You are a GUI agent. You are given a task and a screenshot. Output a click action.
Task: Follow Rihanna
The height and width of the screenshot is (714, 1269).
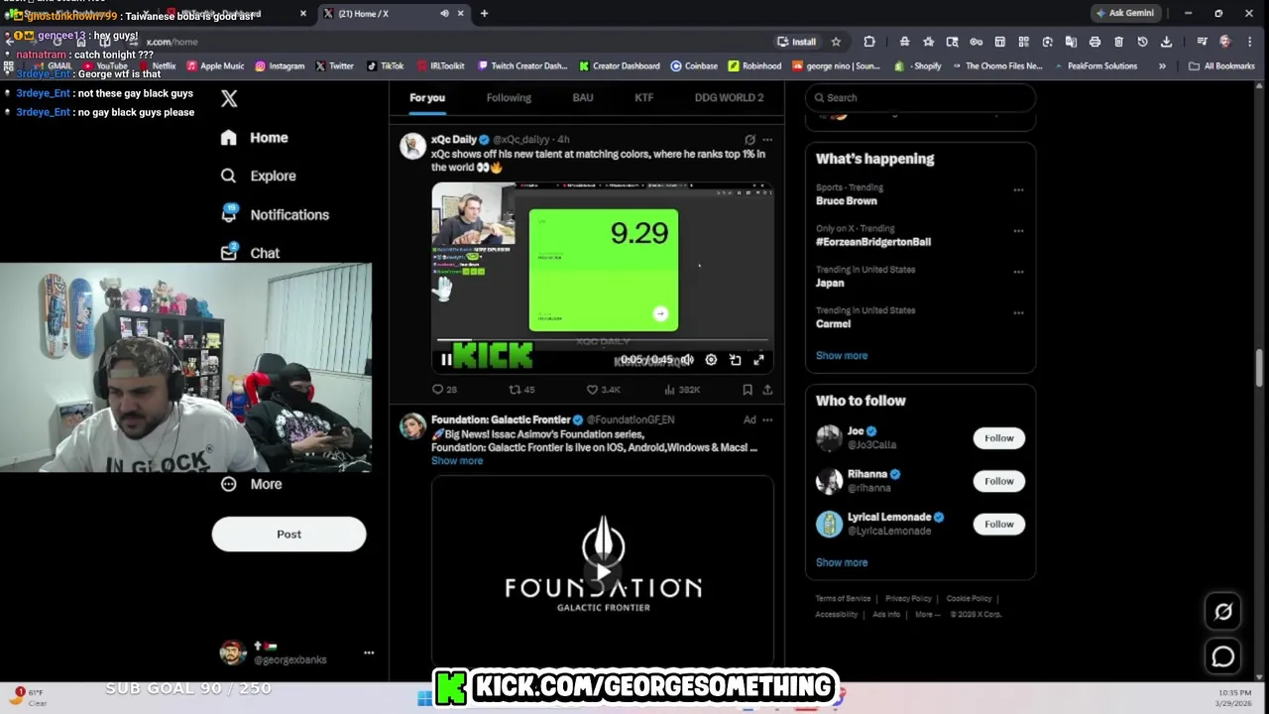(998, 481)
